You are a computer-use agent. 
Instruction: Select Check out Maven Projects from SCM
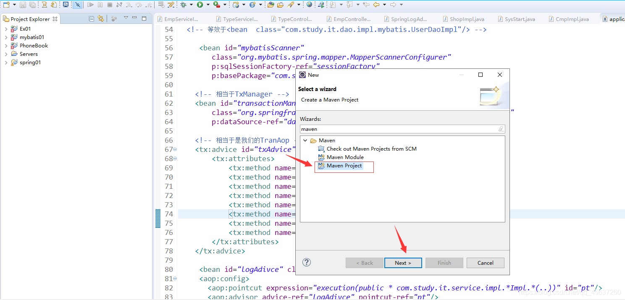point(368,149)
